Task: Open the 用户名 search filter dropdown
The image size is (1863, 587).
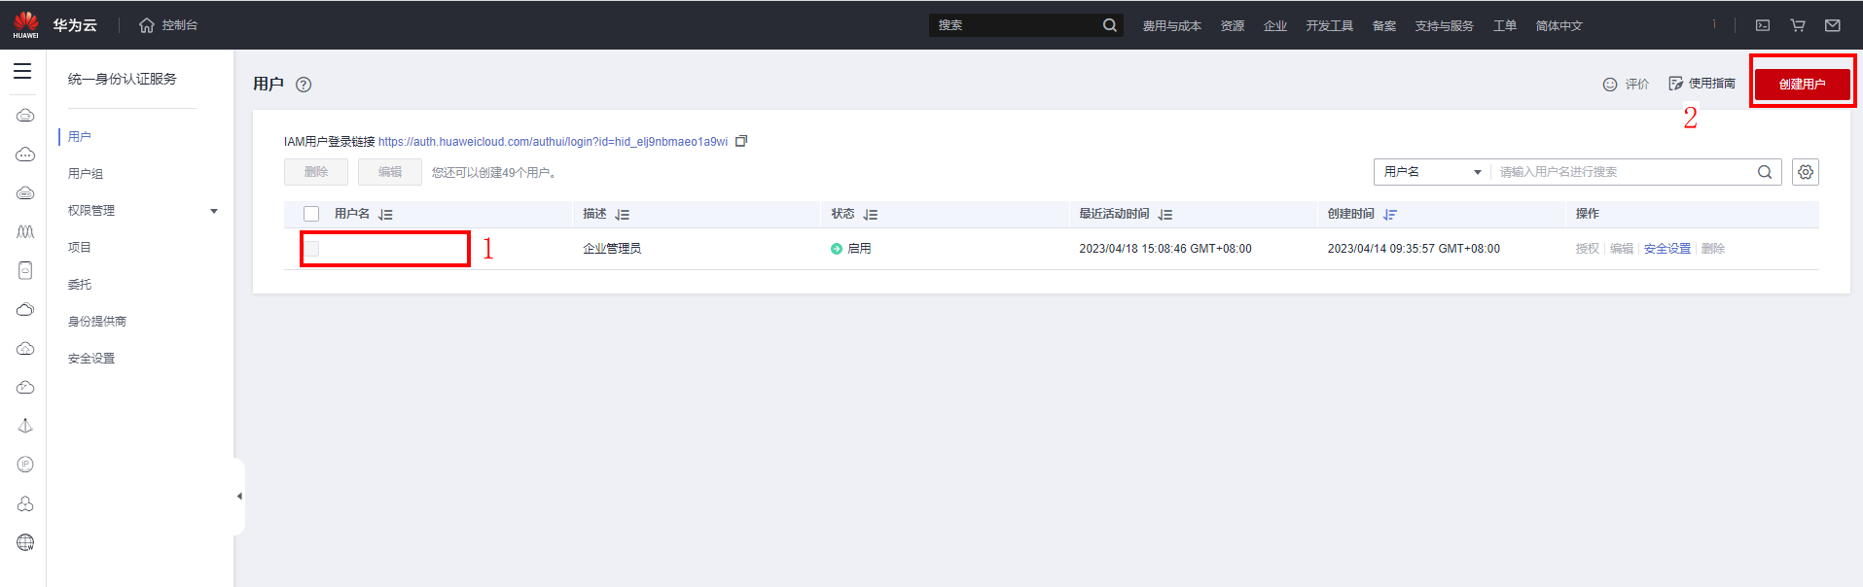Action: 1432,172
